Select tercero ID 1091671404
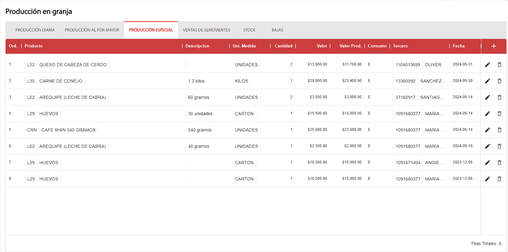Screen dimensions: 508x252 point(408,163)
